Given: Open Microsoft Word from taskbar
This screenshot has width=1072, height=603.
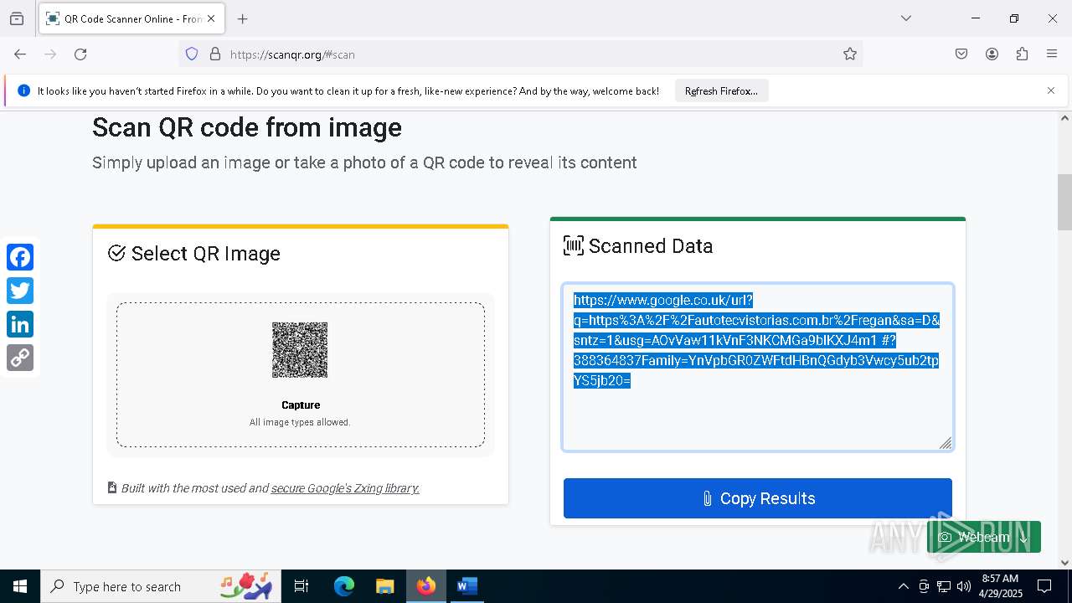Looking at the screenshot, I should 467,586.
